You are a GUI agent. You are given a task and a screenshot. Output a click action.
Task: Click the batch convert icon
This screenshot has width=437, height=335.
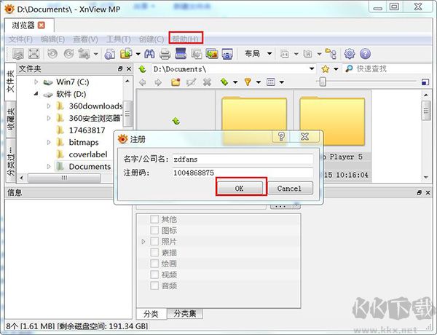coord(196,53)
